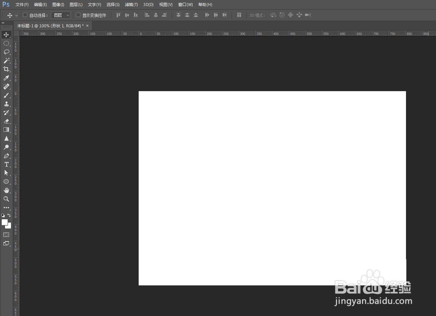Distribute left edges of layers

tap(207, 15)
